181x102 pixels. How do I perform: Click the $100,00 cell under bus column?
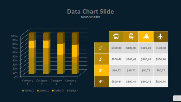(x=116, y=48)
